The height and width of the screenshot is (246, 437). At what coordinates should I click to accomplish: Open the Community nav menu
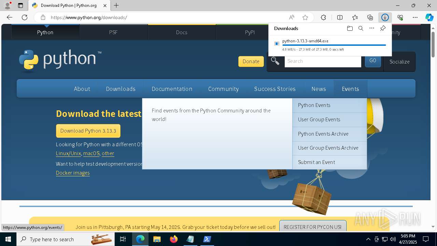223,89
